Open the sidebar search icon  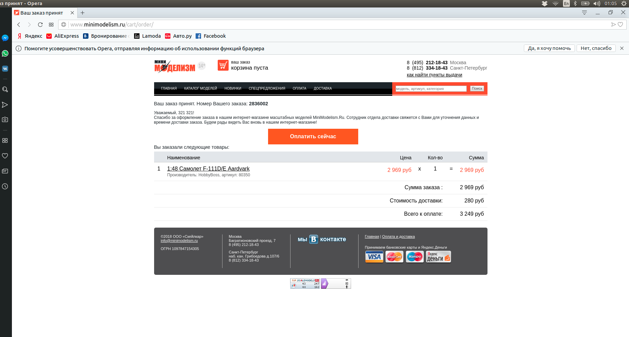[5, 89]
